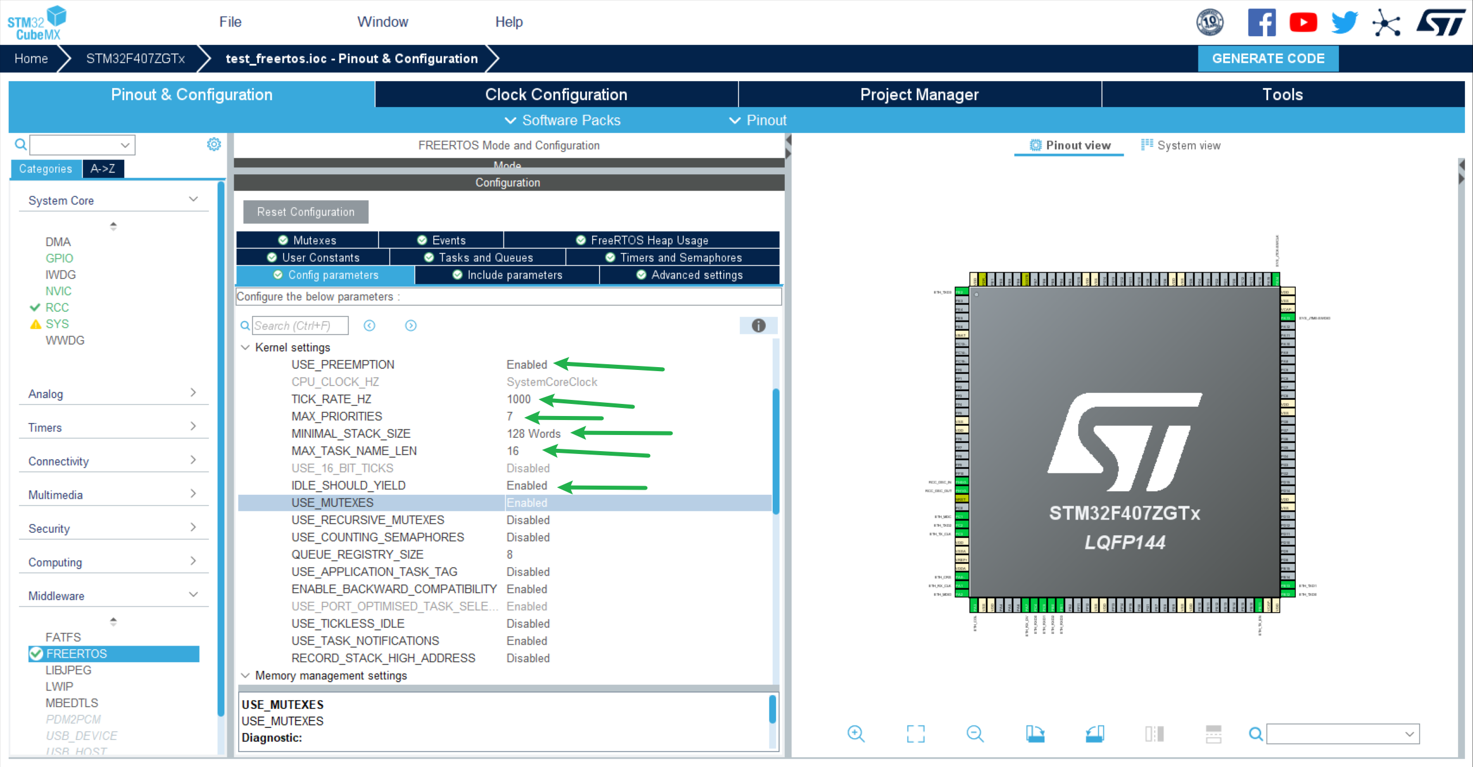
Task: Click the pin search magnifier icon
Action: click(1256, 734)
